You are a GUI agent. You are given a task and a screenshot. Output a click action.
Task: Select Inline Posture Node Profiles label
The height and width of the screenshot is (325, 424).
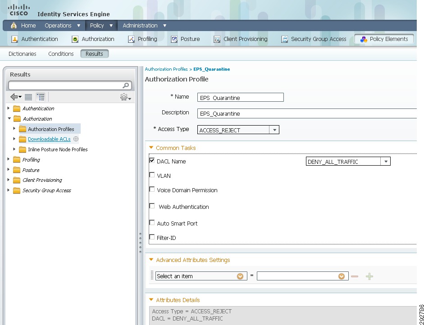click(58, 149)
